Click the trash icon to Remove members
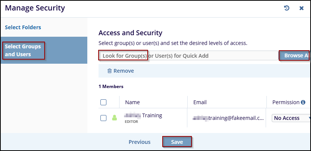This screenshot has width=311, height=151. (x=109, y=71)
